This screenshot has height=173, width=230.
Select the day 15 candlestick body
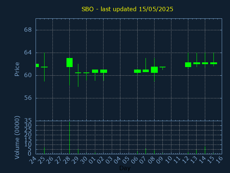coord(213,63)
